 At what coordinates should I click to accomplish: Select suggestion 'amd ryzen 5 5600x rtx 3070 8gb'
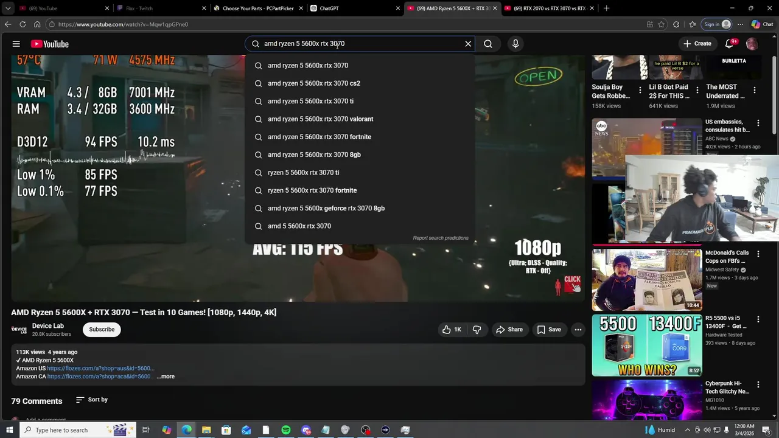[360, 155]
